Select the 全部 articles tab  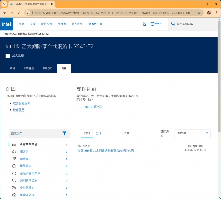(98, 133)
